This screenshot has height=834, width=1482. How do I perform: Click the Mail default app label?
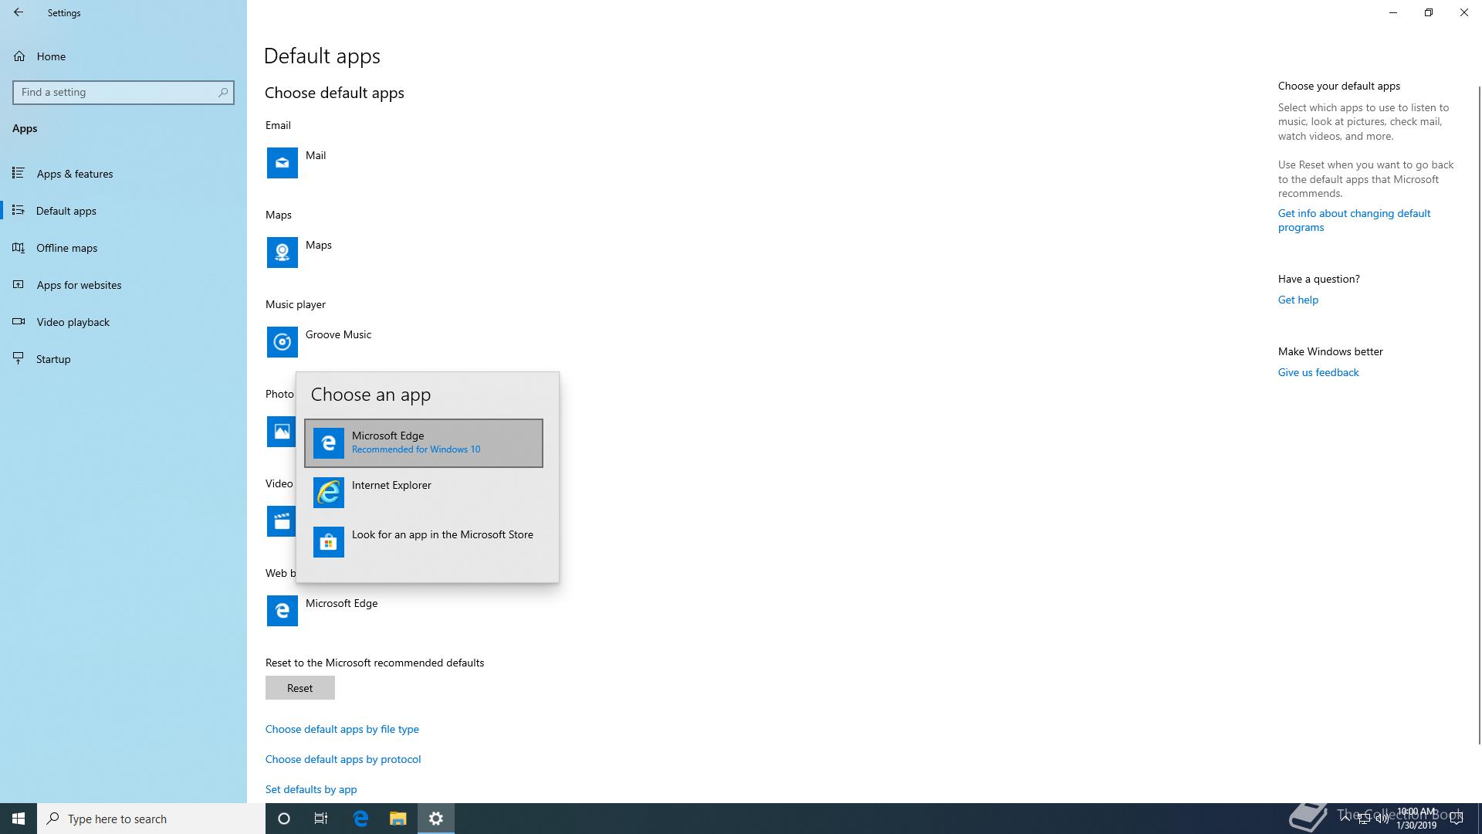(316, 155)
